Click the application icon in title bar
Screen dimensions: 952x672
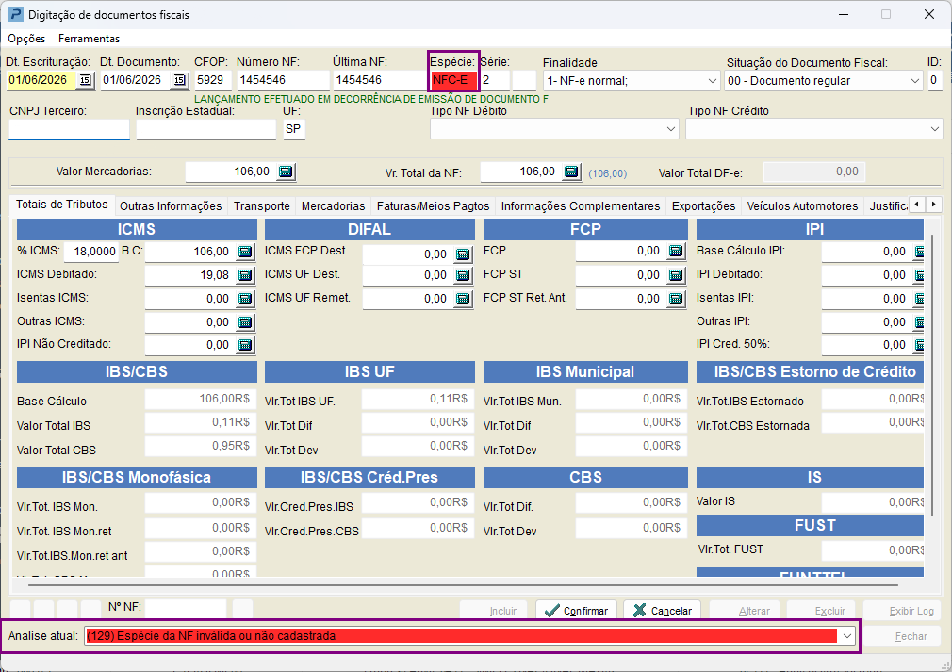click(x=15, y=14)
